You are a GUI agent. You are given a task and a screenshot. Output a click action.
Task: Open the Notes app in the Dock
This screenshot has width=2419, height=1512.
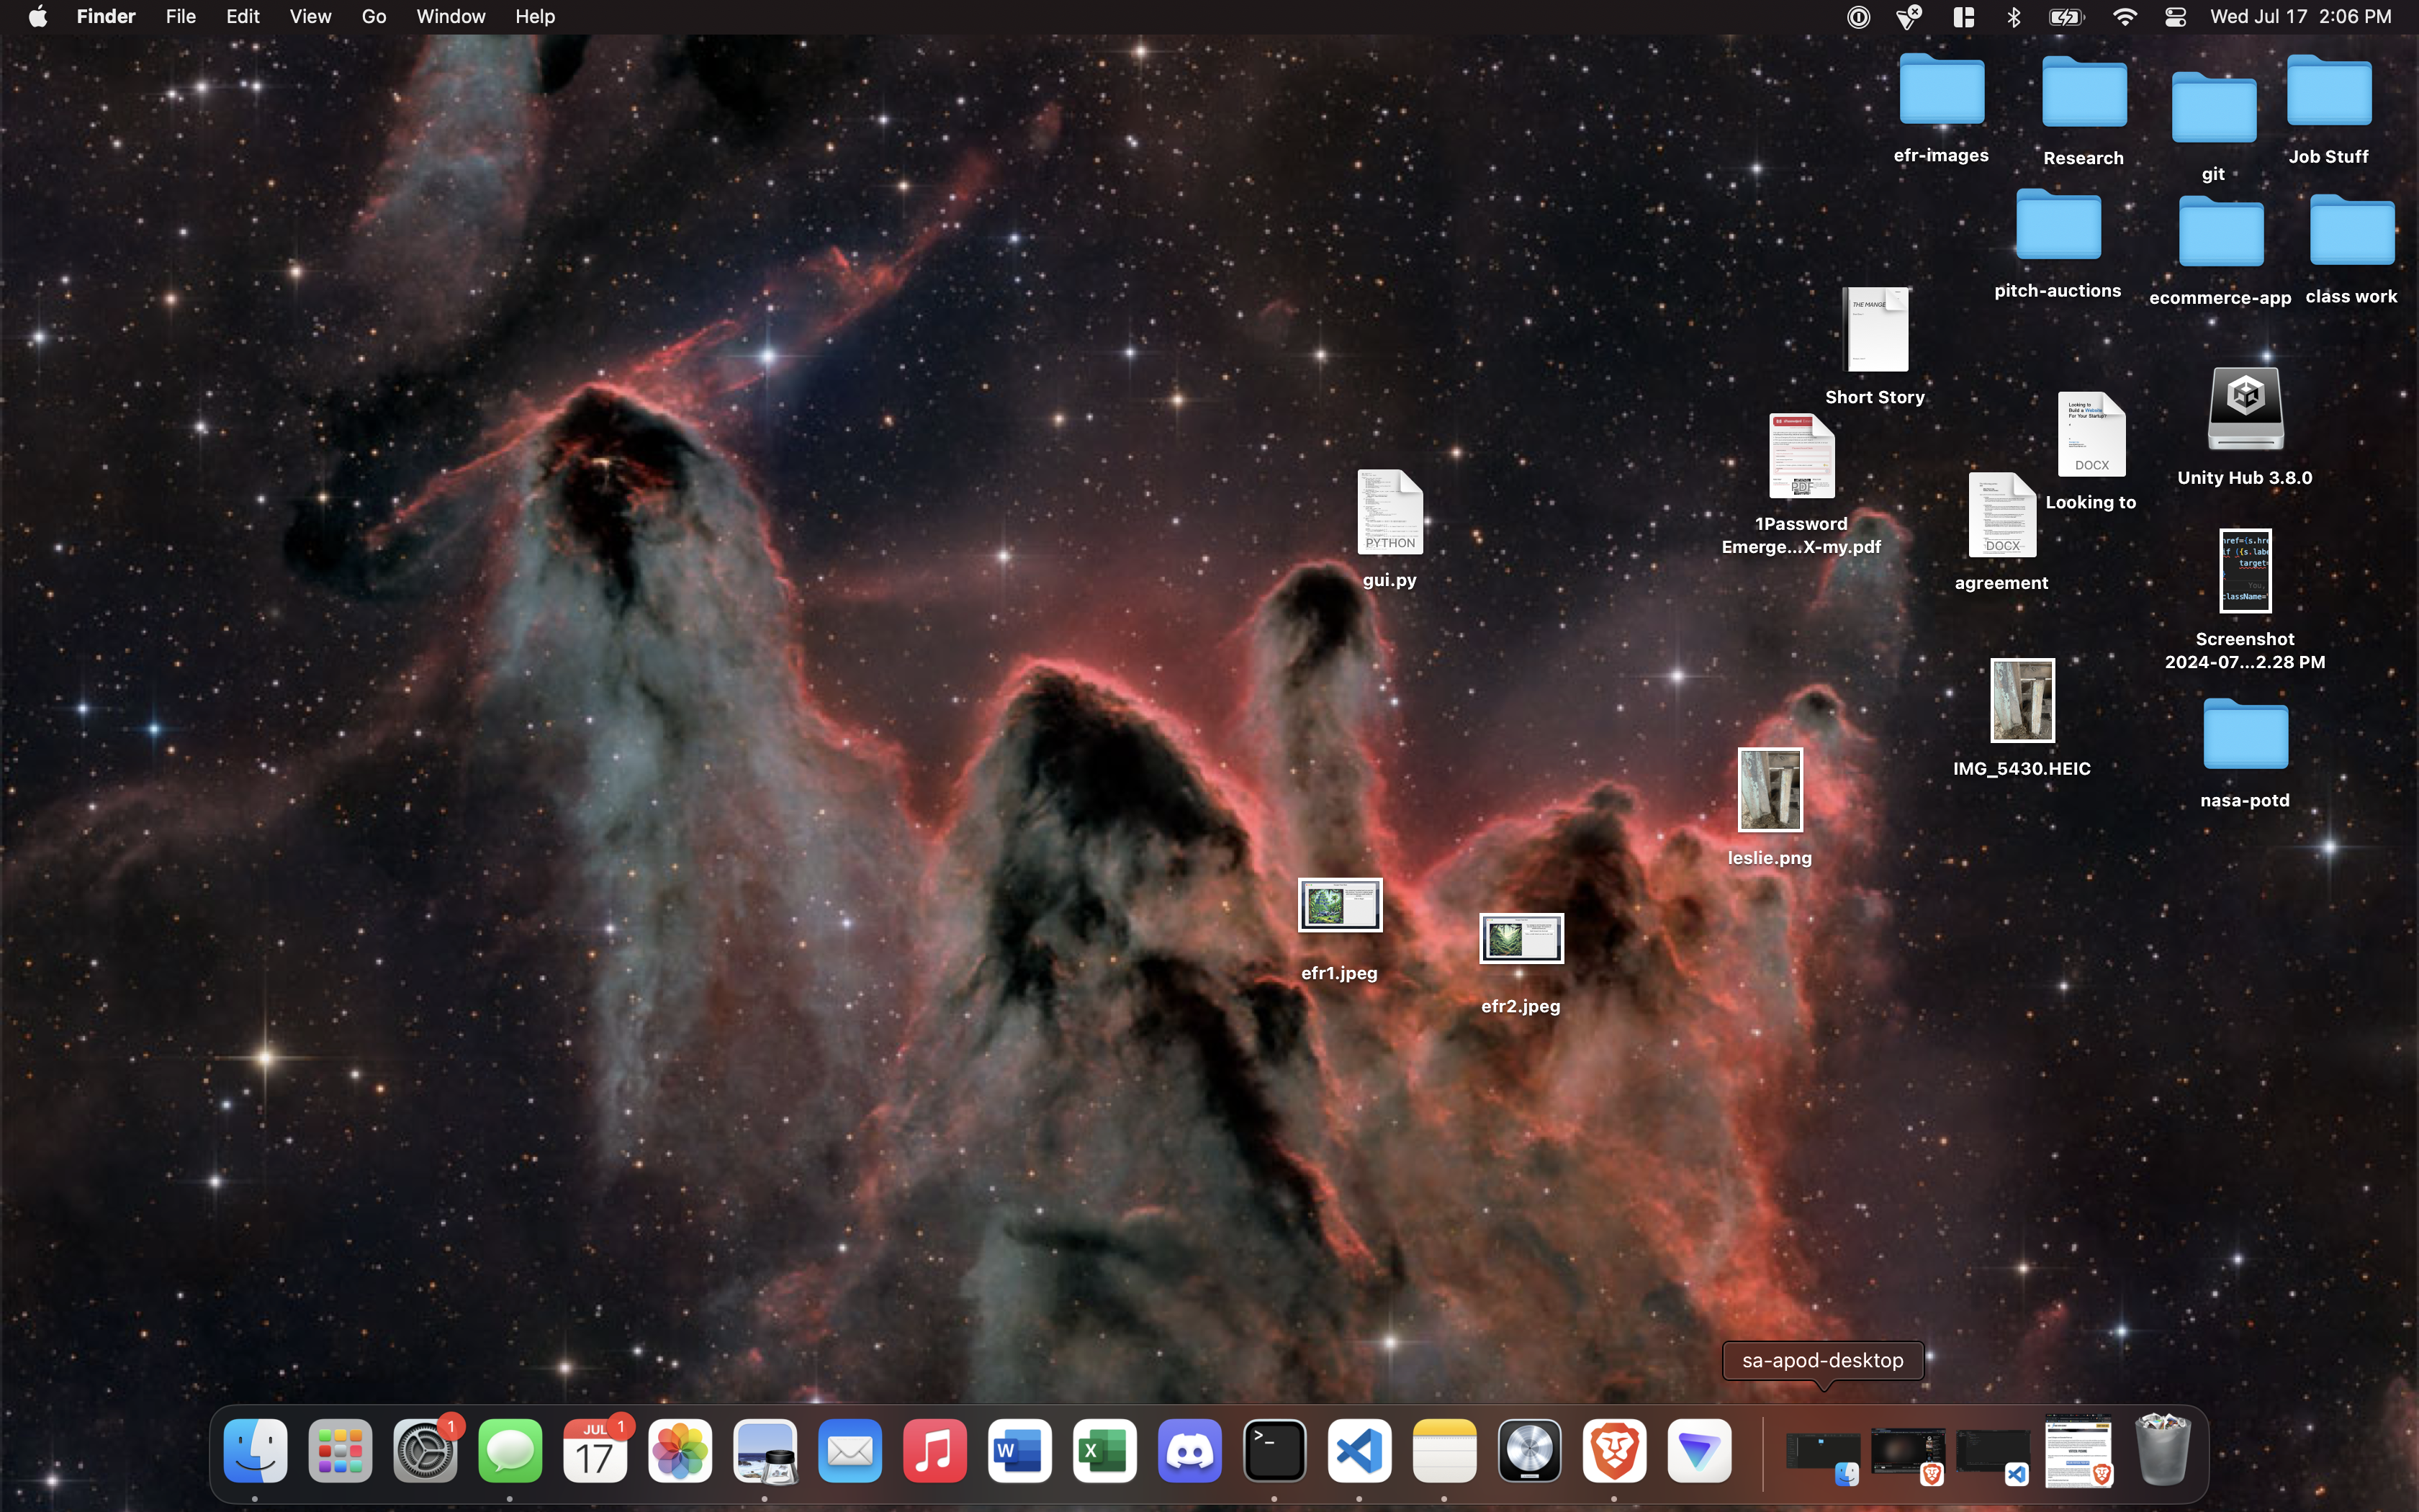click(1444, 1450)
